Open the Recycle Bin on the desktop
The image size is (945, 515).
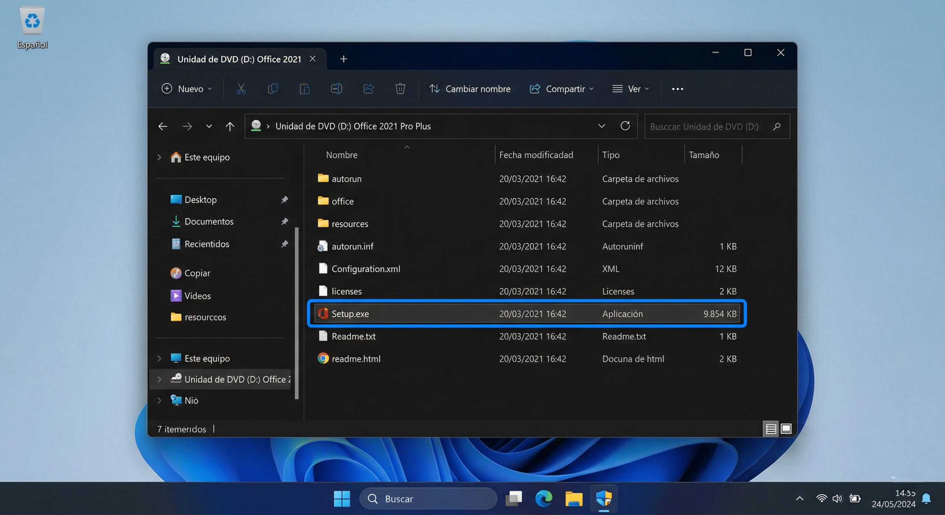point(32,20)
